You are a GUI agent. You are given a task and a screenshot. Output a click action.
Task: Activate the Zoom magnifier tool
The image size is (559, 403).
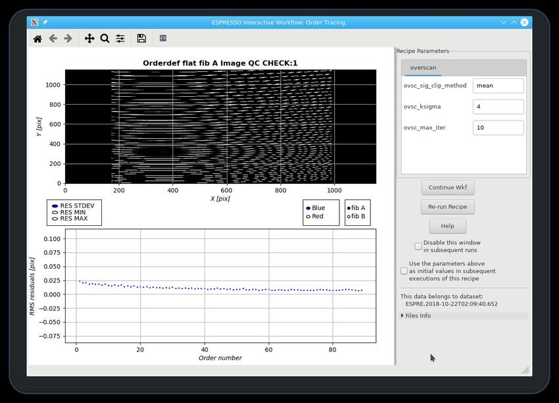(105, 39)
